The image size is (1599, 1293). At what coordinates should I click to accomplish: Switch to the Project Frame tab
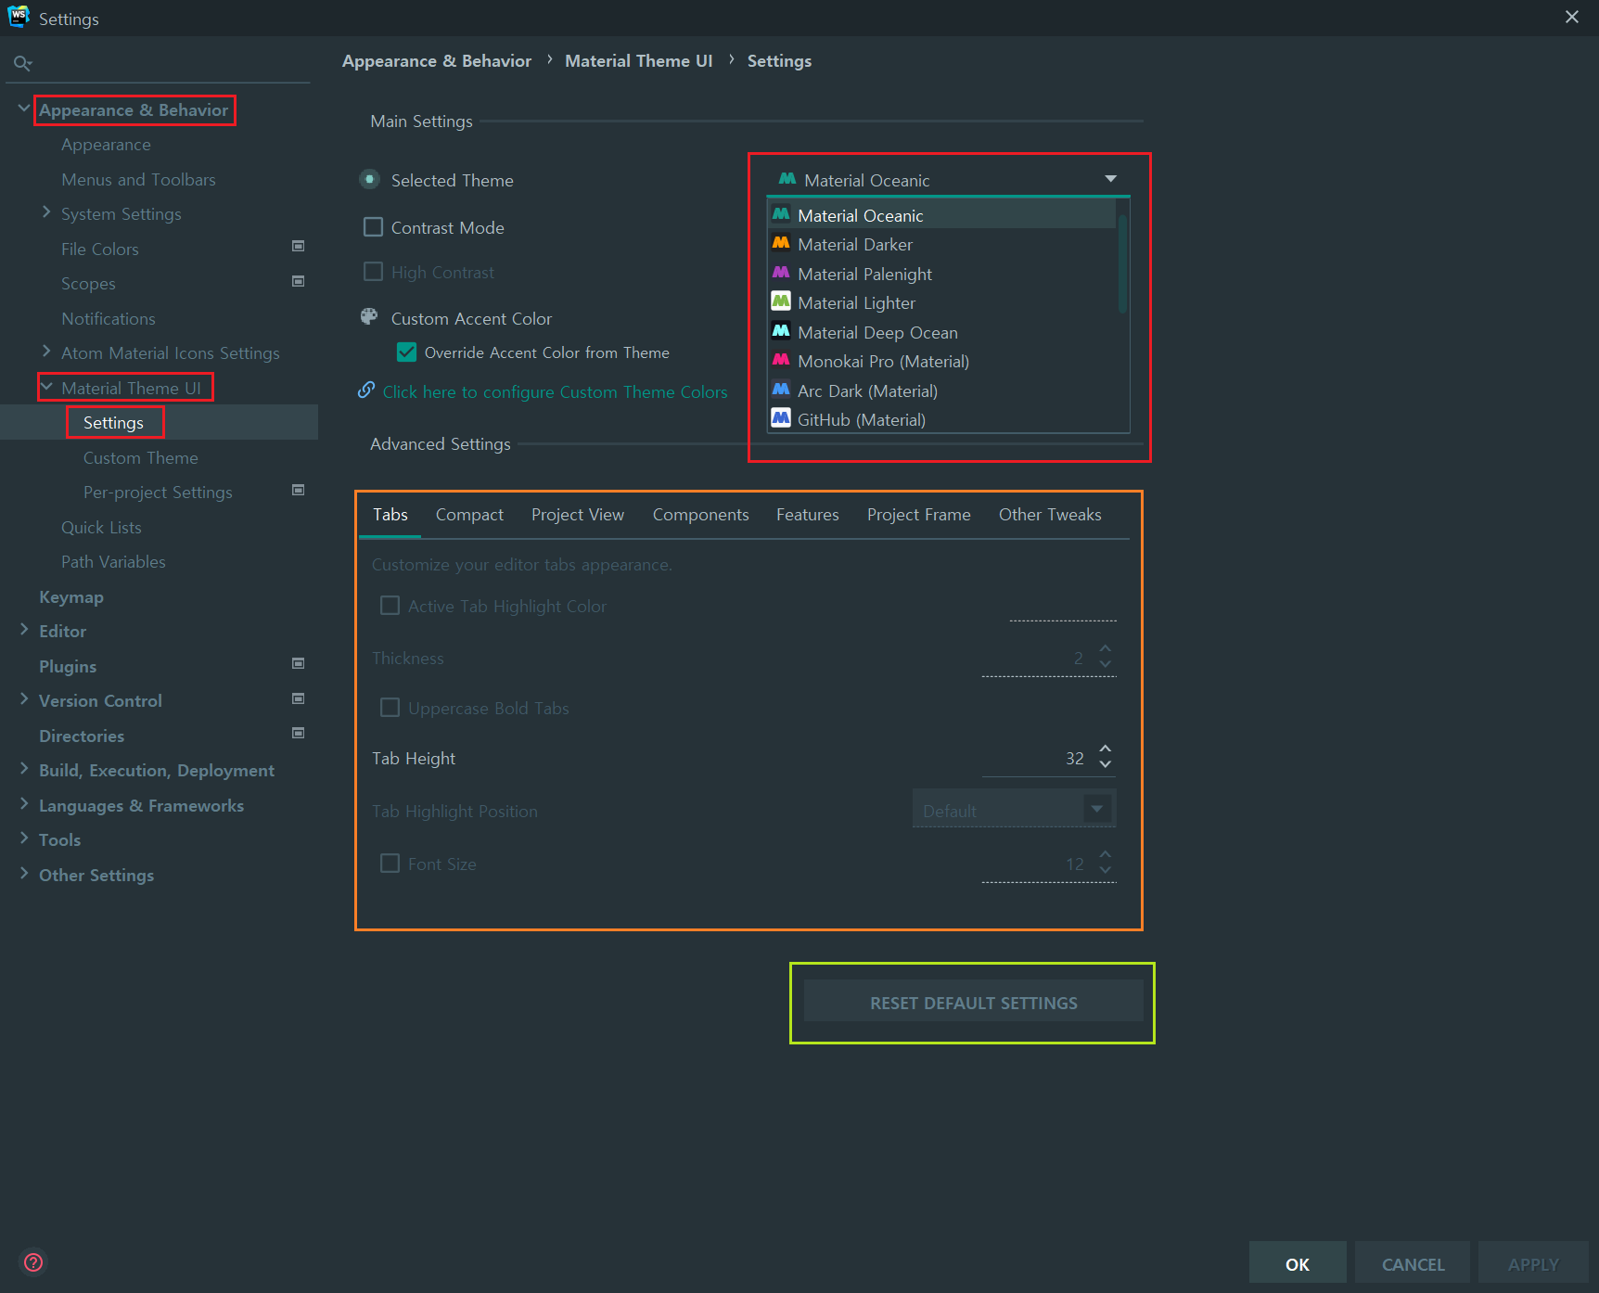click(x=918, y=515)
